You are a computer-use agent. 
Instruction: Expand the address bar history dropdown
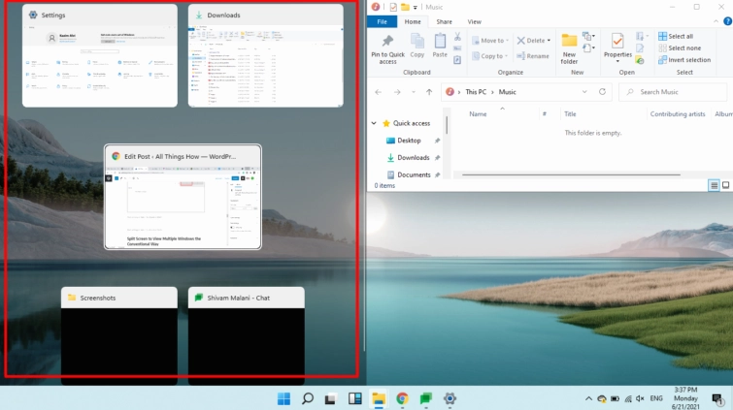pos(584,92)
